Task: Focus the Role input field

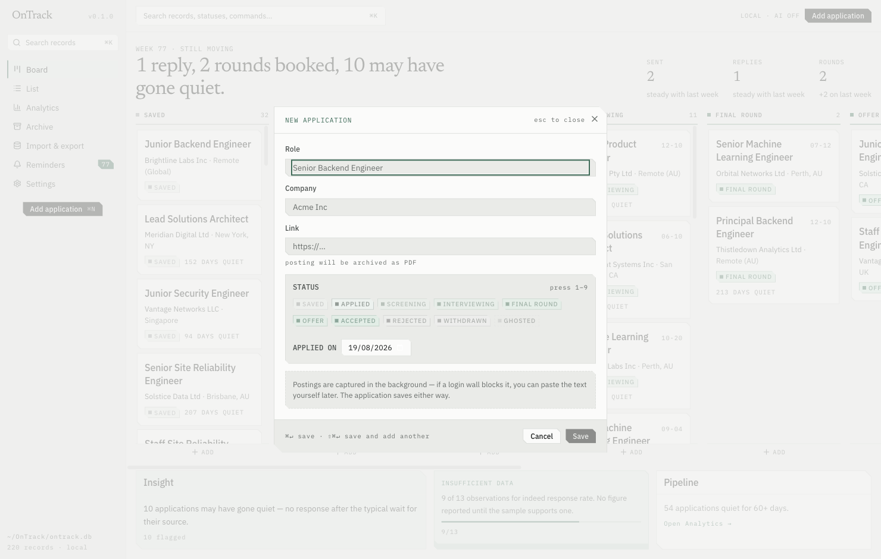Action: click(x=440, y=168)
